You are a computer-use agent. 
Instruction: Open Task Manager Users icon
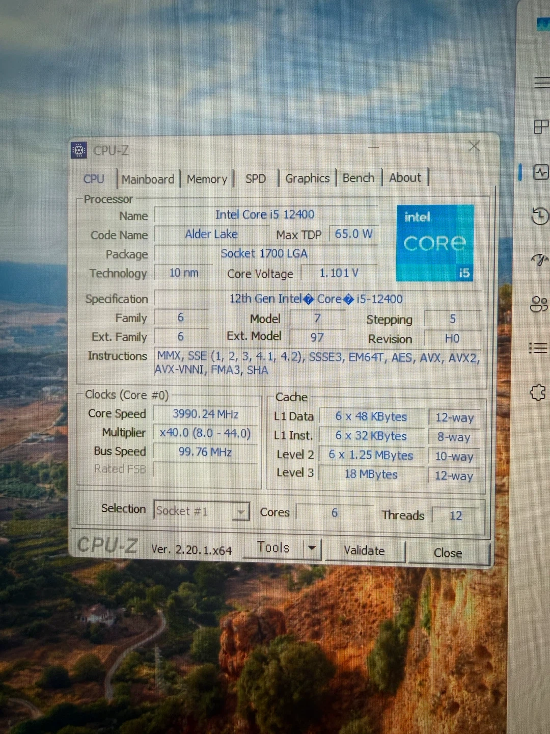pyautogui.click(x=539, y=304)
